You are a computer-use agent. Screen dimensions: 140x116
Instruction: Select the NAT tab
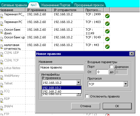34,5
